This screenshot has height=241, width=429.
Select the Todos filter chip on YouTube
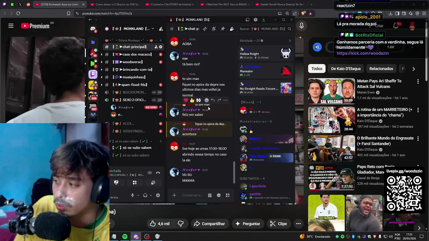point(317,69)
